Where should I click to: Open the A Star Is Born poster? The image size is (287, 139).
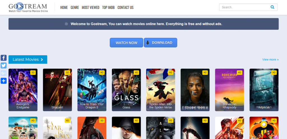(57, 128)
